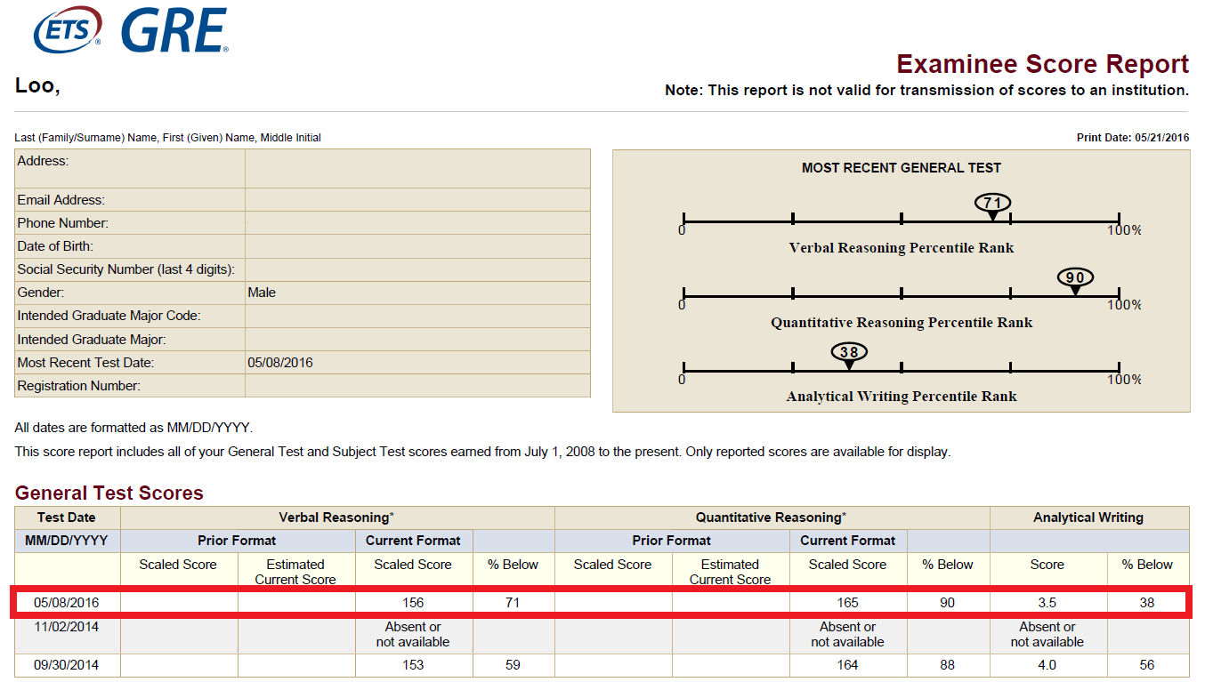
Task: Click the verbal scaled score 153
Action: coord(413,665)
